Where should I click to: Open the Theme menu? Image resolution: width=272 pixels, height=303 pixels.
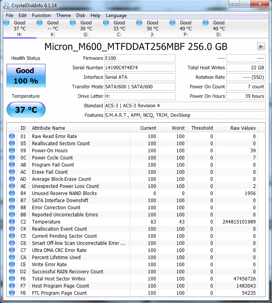[63, 15]
